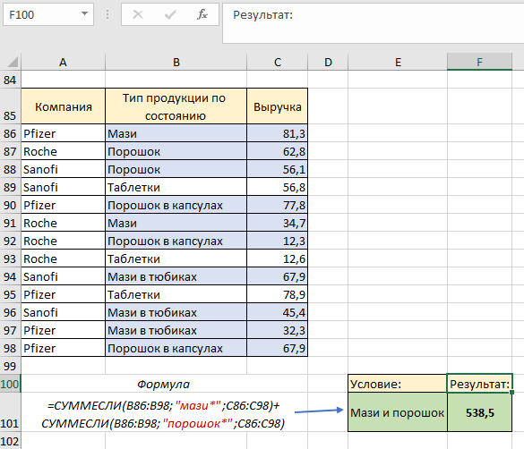Image resolution: width=524 pixels, height=449 pixels.
Task: Click Мази в тюбиках in row 94
Action: click(x=176, y=276)
